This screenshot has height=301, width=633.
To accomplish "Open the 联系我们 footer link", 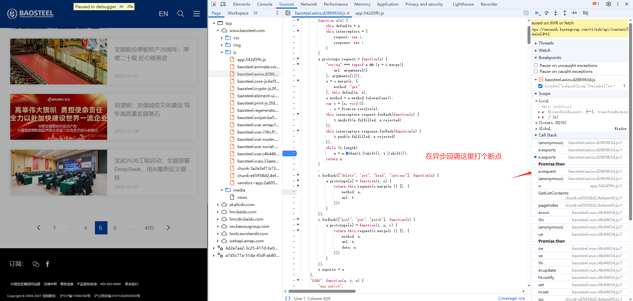I will pos(132,284).
